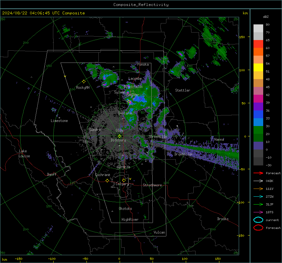Select the magenta band in dBZ legend
This screenshot has height=263, width=282.
point(258,99)
